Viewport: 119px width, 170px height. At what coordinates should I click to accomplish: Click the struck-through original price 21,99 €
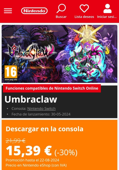[16, 141]
